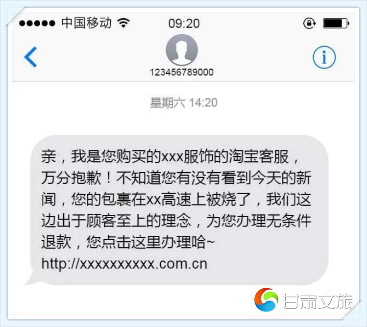Tap the message bubble tail corner
This screenshot has height=327, width=367.
click(31, 279)
